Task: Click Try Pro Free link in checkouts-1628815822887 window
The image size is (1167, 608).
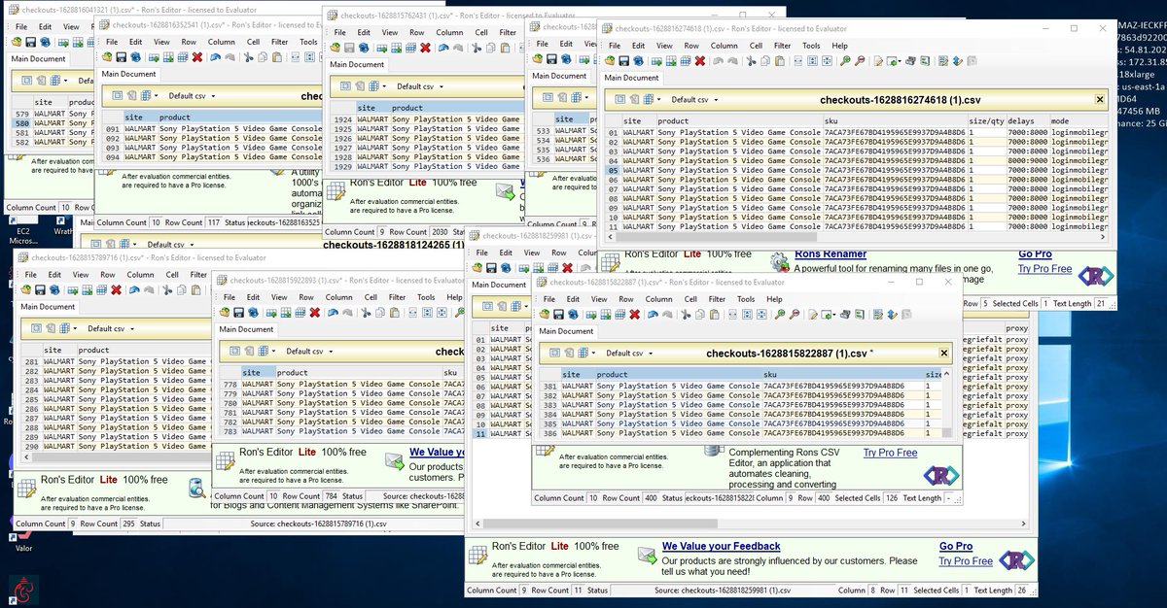Action: [x=890, y=453]
